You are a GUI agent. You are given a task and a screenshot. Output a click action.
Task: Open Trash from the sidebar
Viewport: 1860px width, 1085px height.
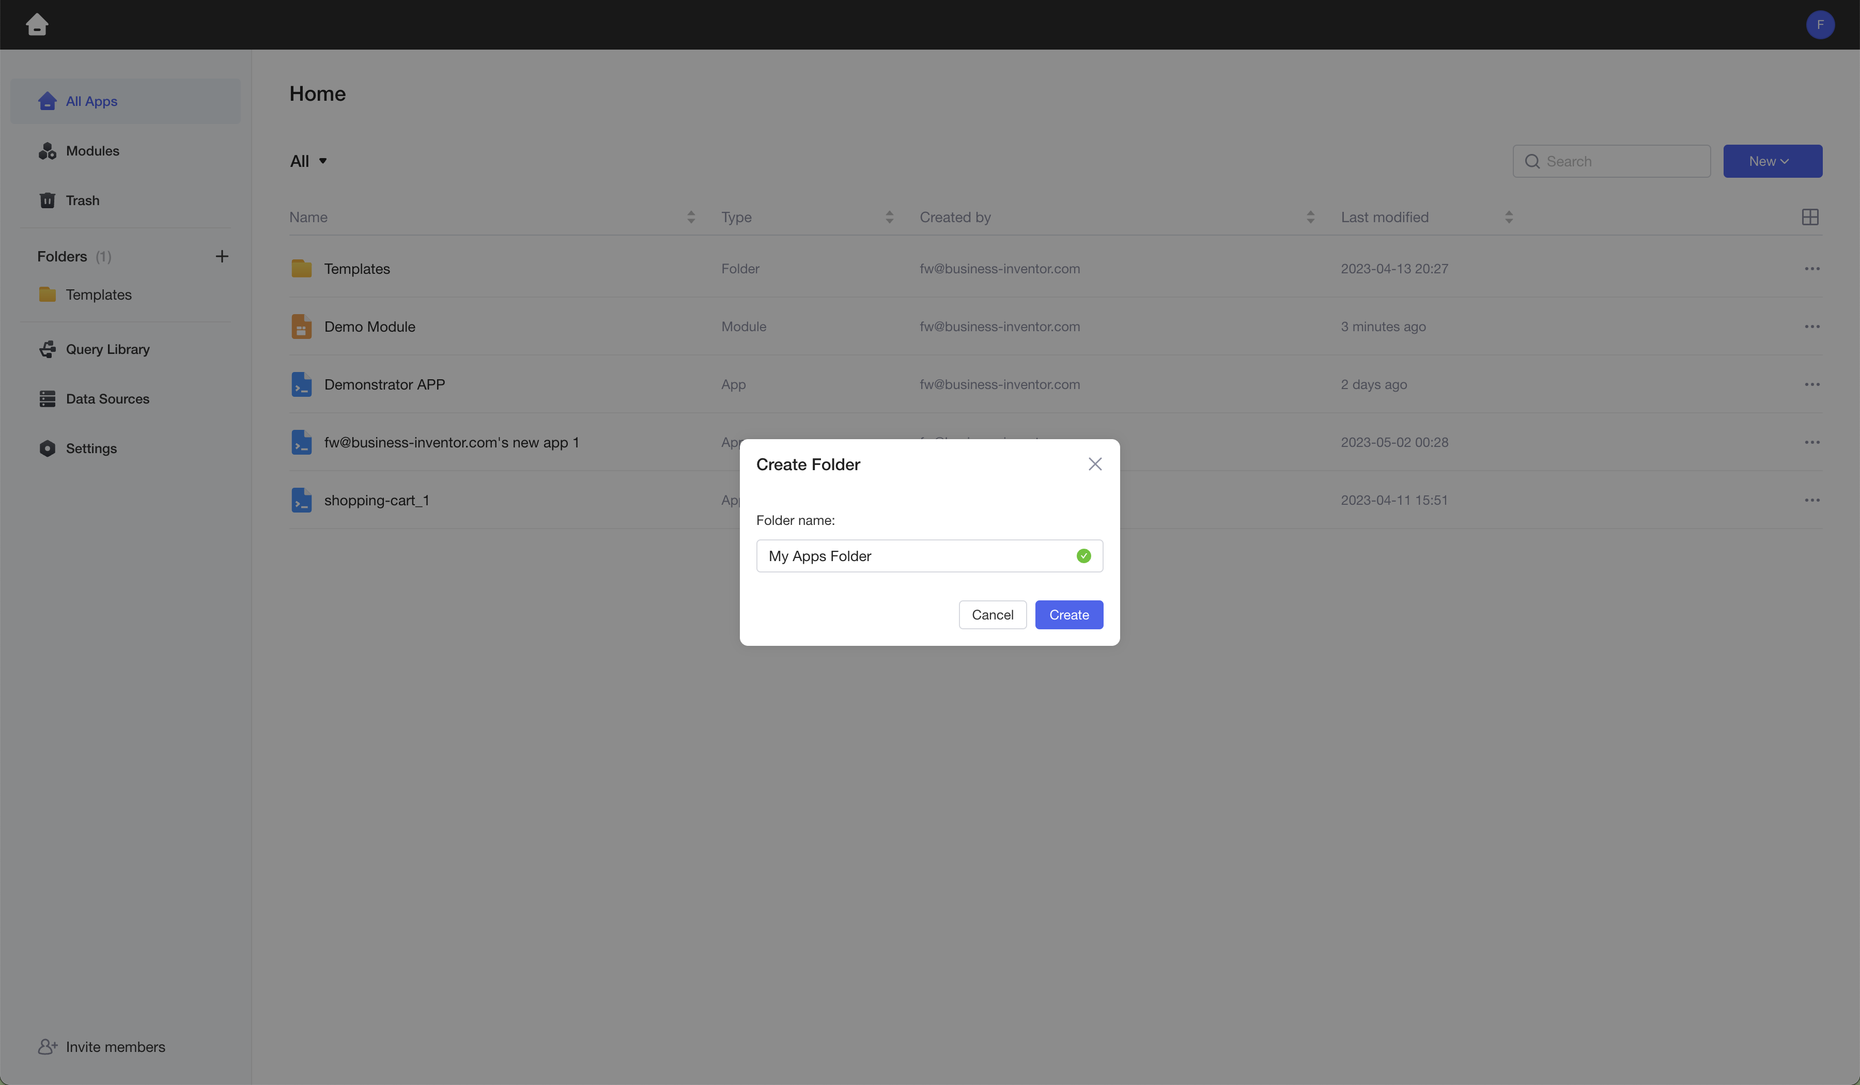[x=82, y=200]
